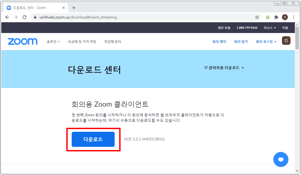The height and width of the screenshot is (175, 301).
Task: Click the scrollbar up arrow
Action: (297, 25)
